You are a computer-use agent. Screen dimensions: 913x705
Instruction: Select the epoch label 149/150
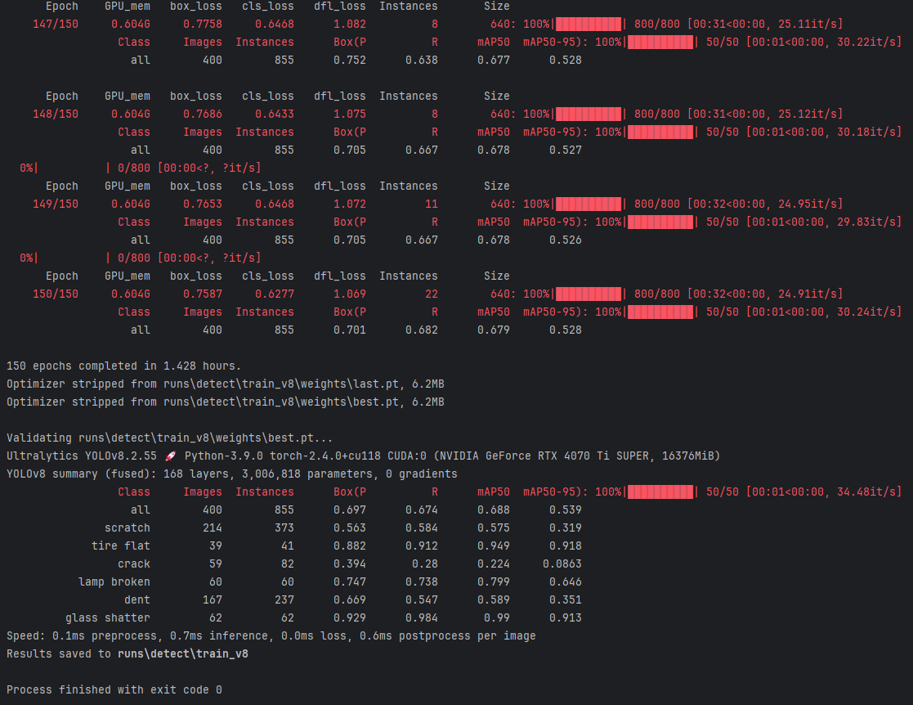coord(56,204)
